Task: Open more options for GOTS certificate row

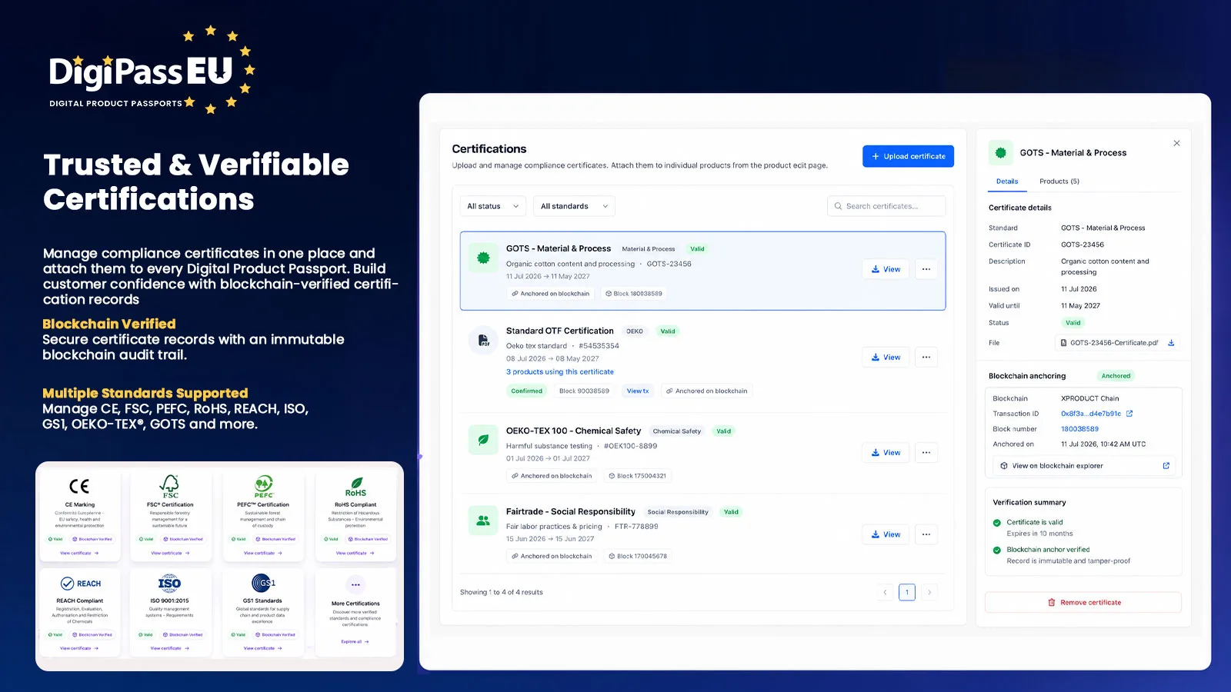Action: 926,269
